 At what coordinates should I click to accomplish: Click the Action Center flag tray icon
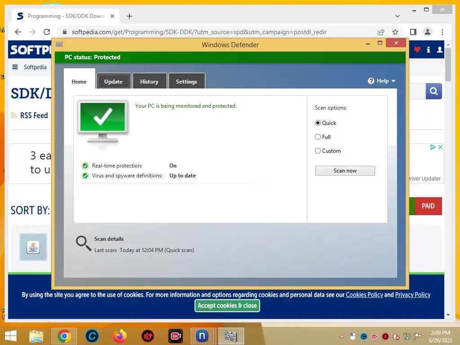418,336
